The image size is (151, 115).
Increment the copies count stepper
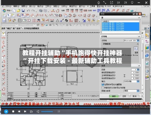pyautogui.click(x=138, y=69)
